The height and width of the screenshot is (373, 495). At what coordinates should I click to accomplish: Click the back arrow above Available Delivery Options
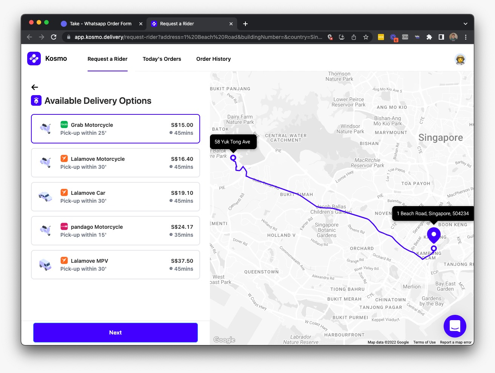[35, 87]
